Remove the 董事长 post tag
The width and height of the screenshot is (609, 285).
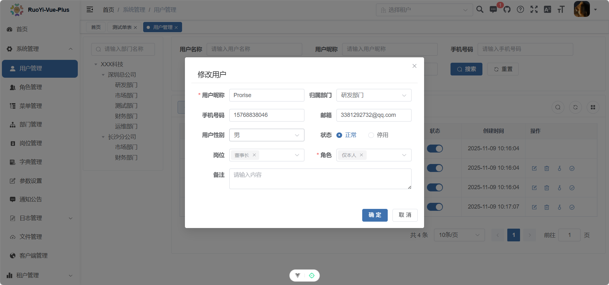click(x=254, y=155)
